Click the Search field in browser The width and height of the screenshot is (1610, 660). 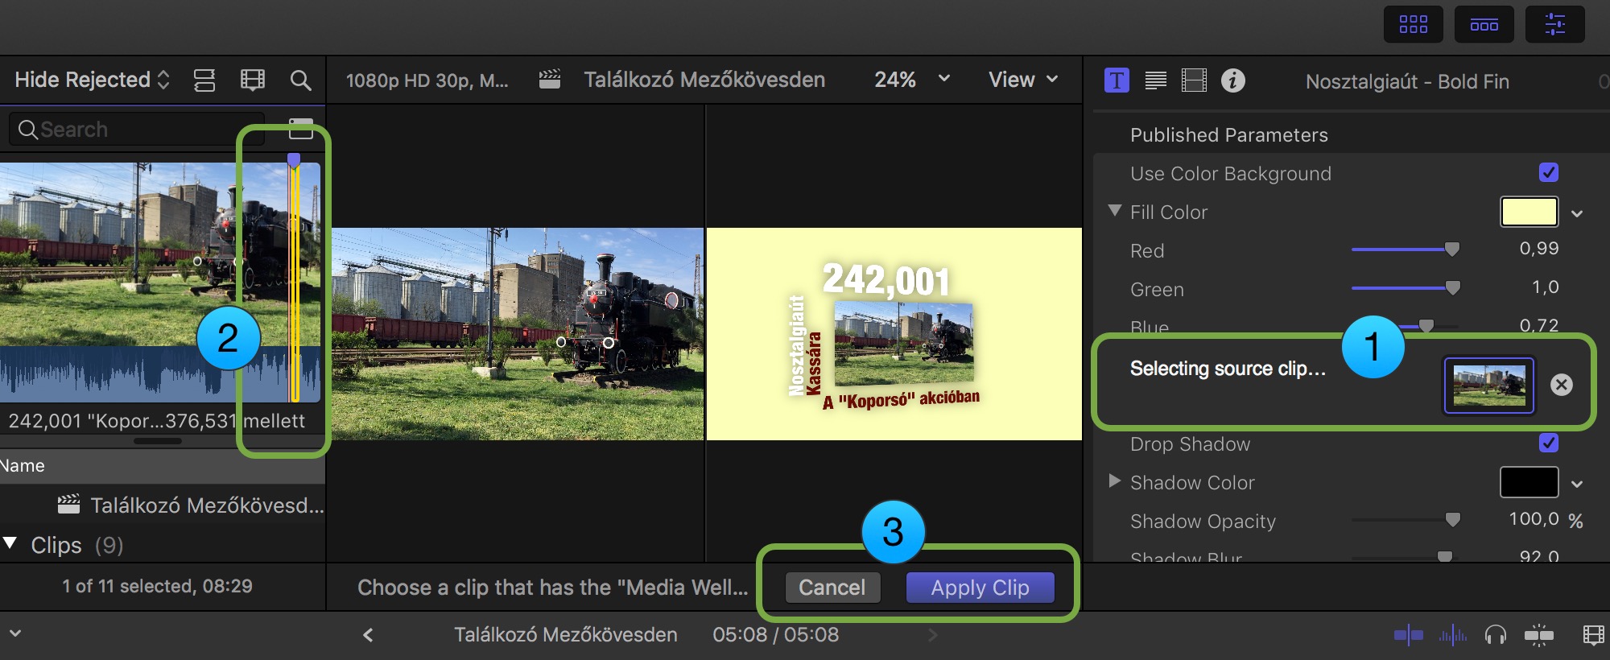pyautogui.click(x=137, y=129)
